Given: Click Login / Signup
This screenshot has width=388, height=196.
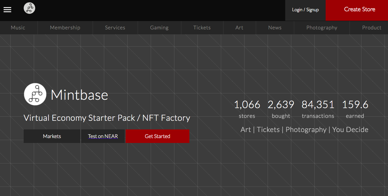Looking at the screenshot, I should coord(305,10).
